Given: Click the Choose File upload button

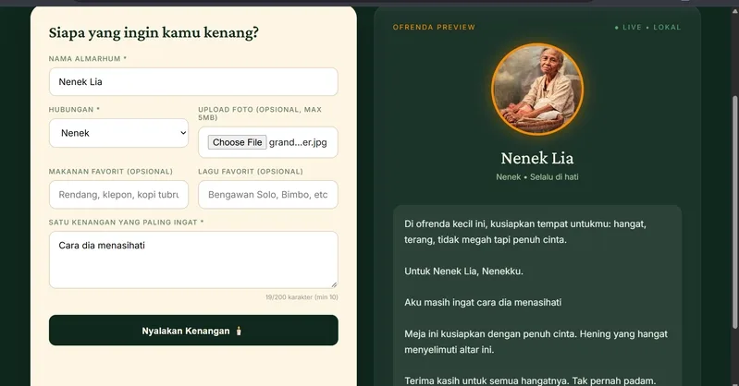Looking at the screenshot, I should point(237,142).
